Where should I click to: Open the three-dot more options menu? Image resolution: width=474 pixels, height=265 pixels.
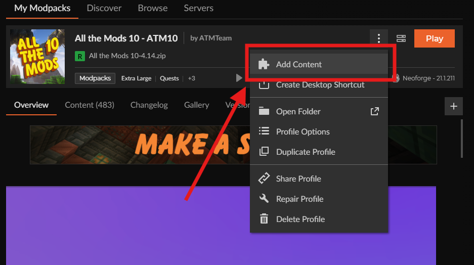(x=378, y=38)
